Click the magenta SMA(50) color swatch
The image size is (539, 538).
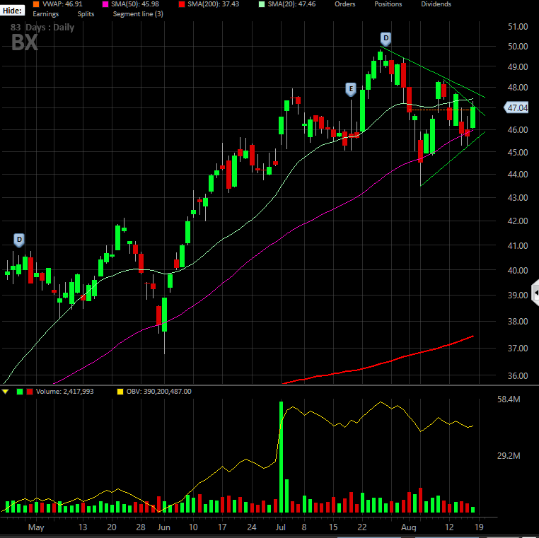(105, 4)
